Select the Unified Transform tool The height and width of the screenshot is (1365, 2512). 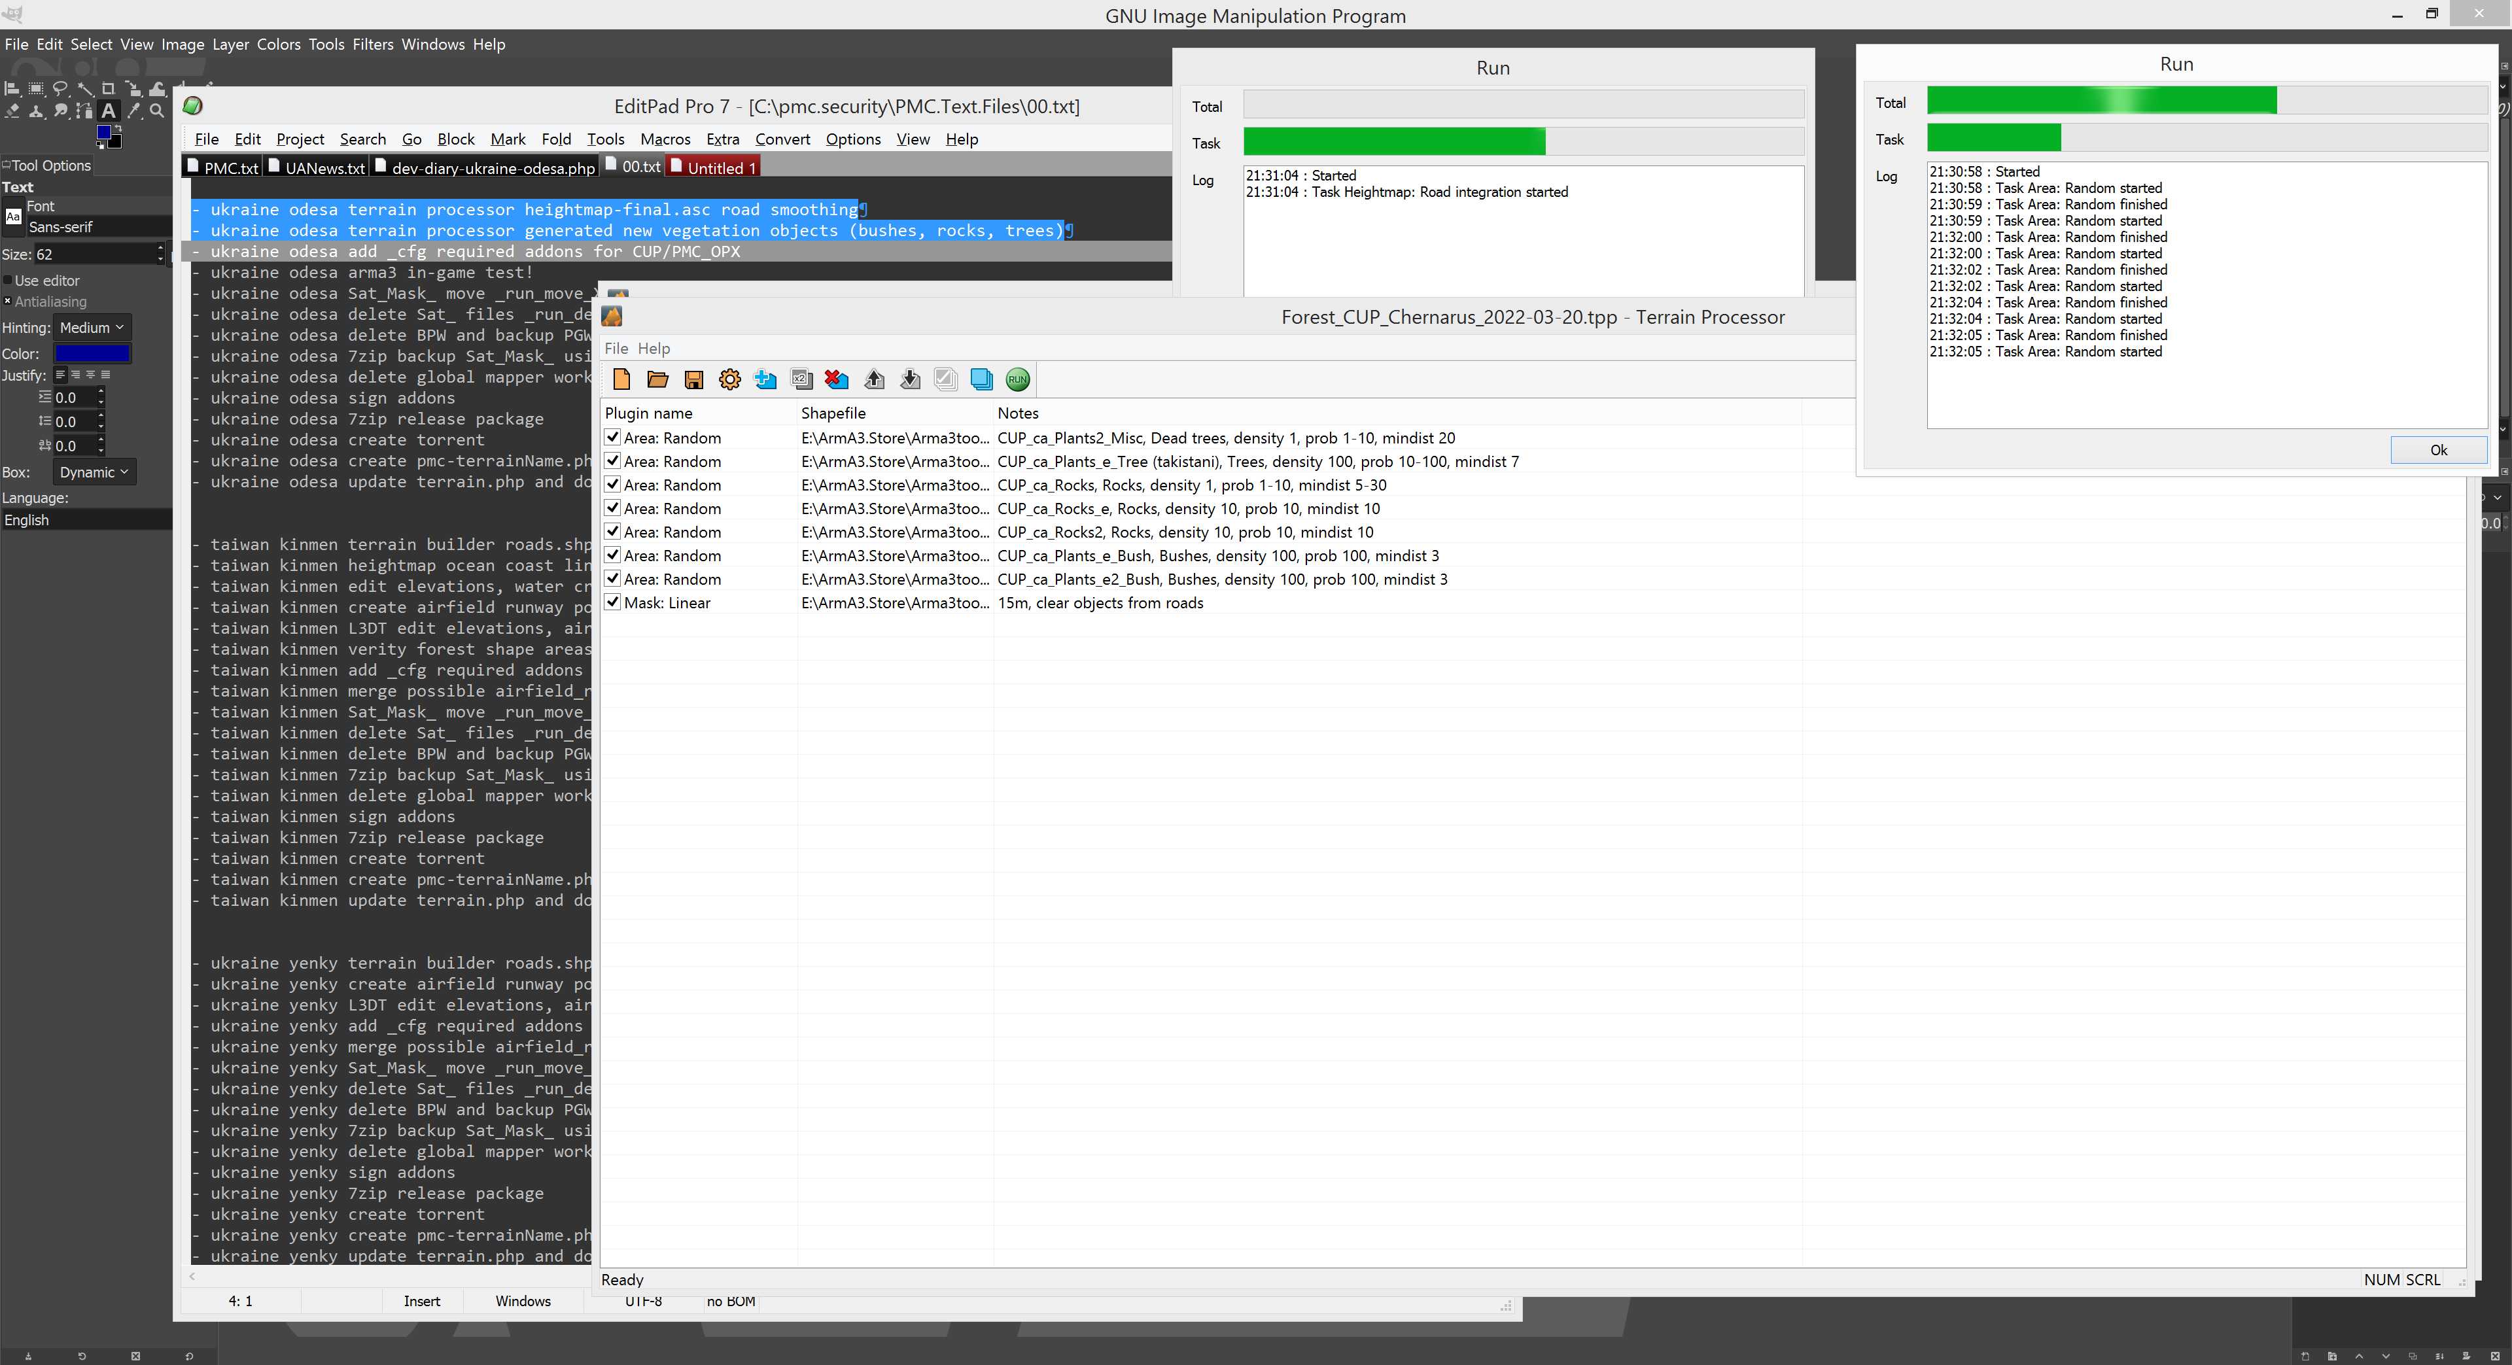click(x=133, y=89)
